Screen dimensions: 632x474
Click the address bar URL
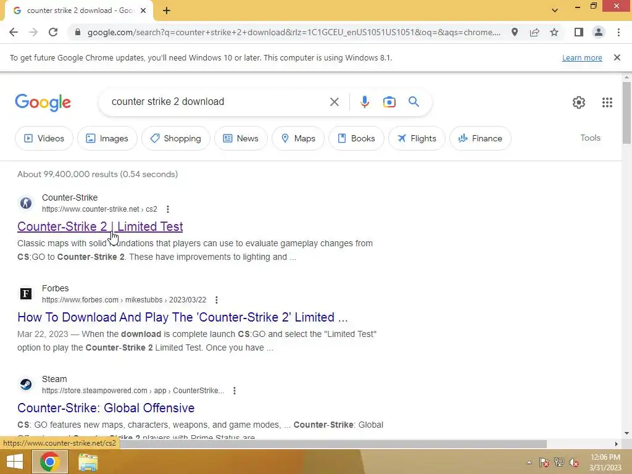click(x=294, y=32)
